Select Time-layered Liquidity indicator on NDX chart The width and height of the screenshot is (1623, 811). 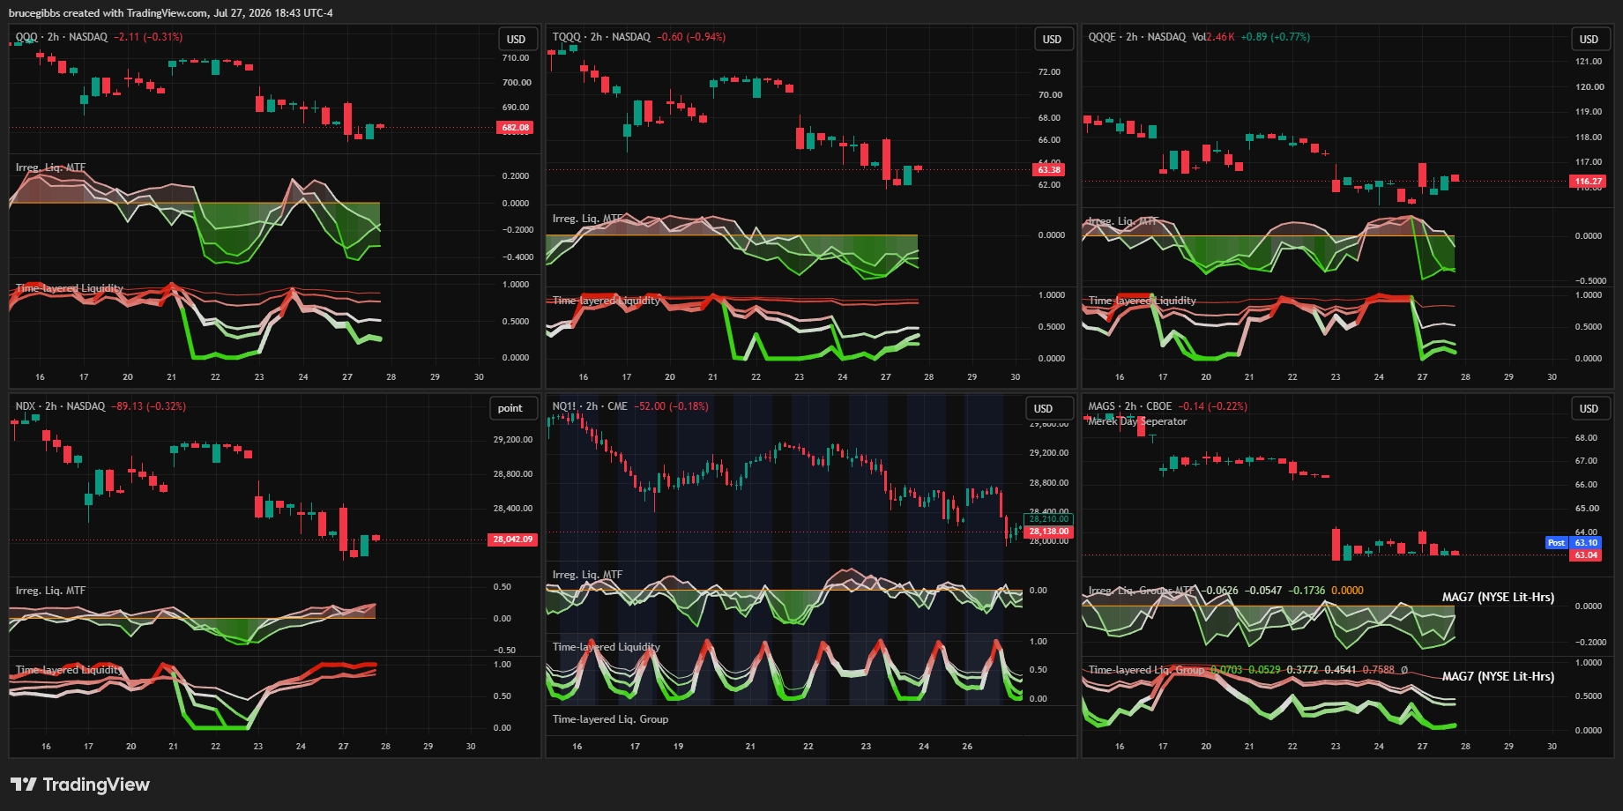coord(70,670)
